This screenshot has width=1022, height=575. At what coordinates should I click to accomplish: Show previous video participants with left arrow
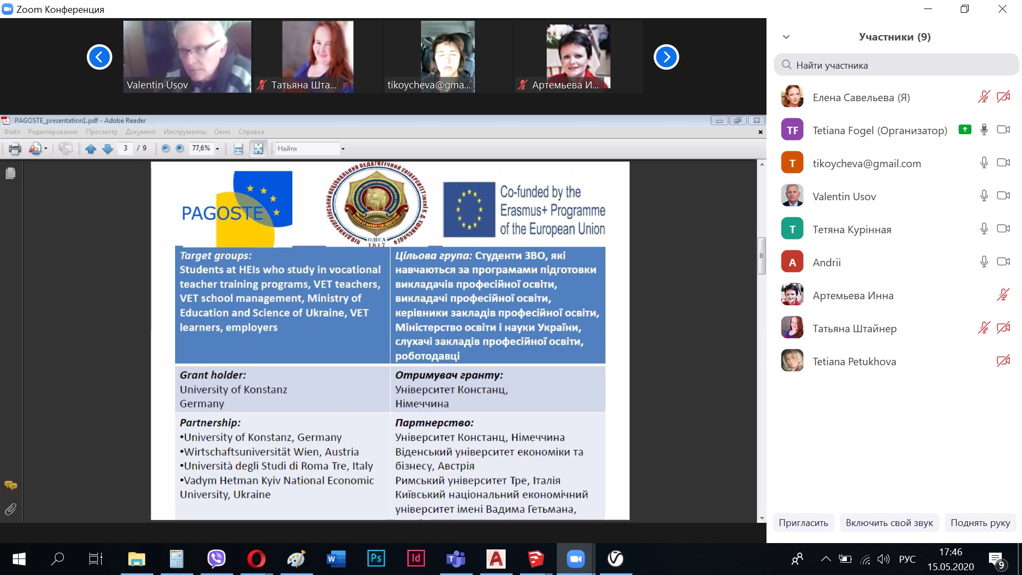(x=100, y=57)
